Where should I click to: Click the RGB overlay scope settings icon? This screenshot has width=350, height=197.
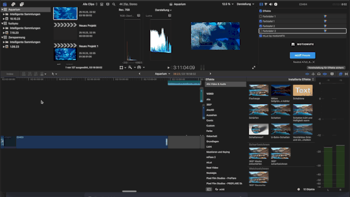[138, 16]
